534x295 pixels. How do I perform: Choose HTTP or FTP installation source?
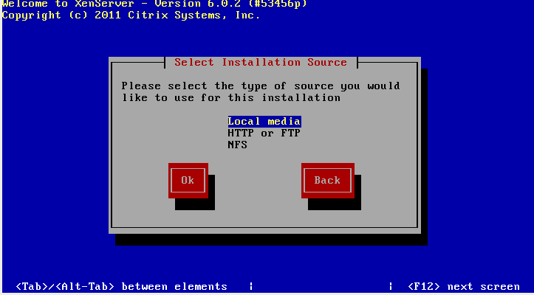(264, 133)
